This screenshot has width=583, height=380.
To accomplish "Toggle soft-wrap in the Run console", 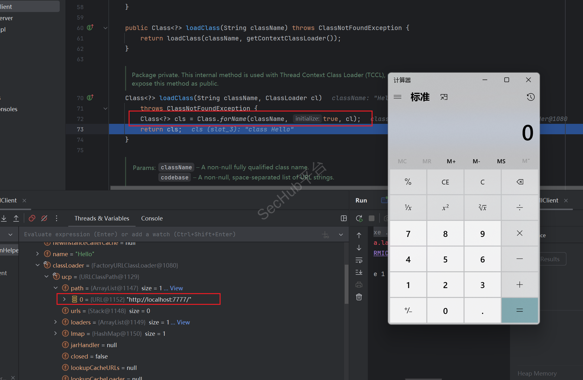I will coord(359,260).
